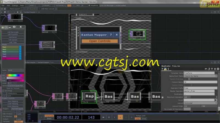Open the Edit menu
This screenshot has width=220, height=123.
pyautogui.click(x=9, y=5)
